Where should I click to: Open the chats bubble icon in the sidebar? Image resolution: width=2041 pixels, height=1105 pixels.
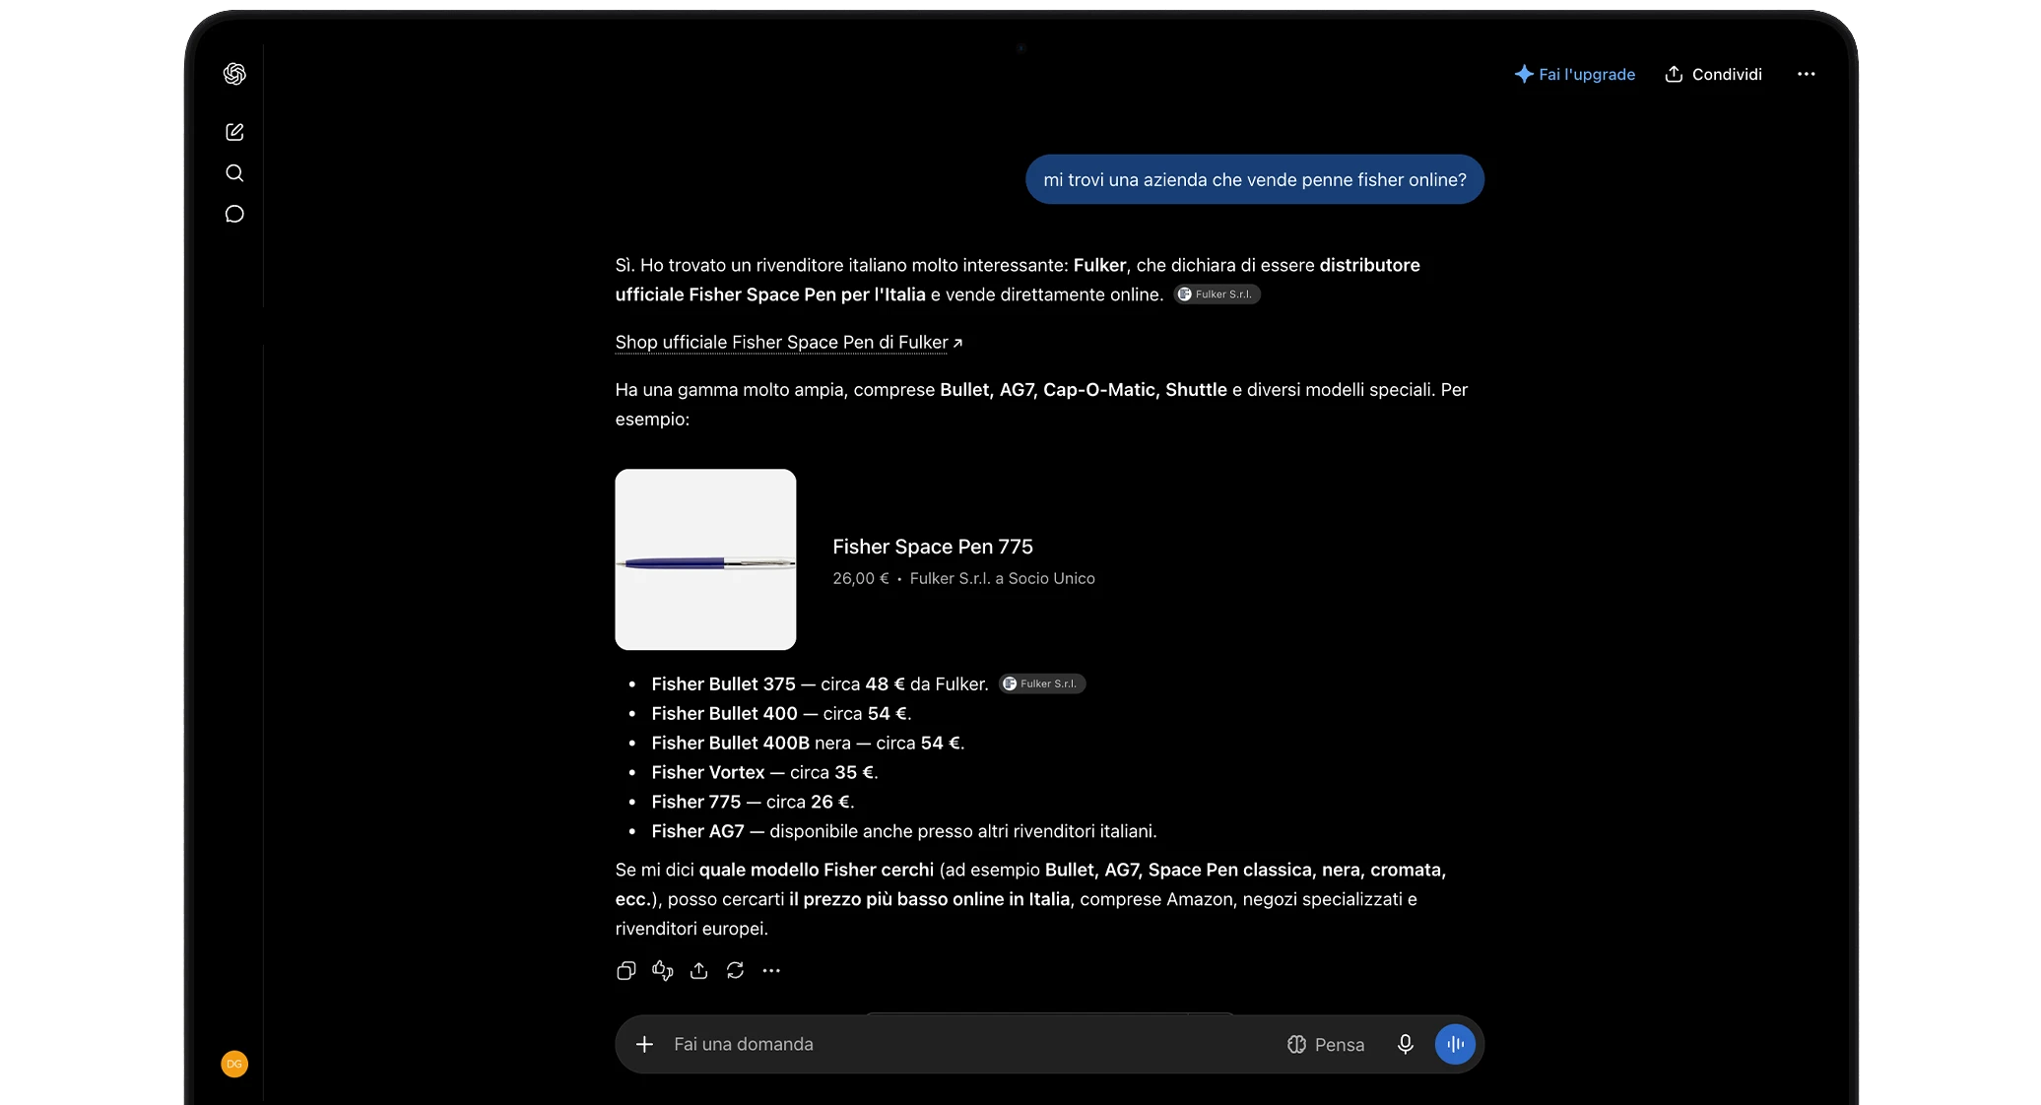pyautogui.click(x=234, y=214)
